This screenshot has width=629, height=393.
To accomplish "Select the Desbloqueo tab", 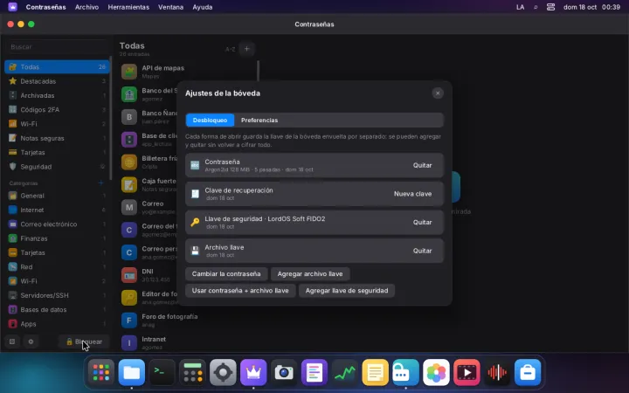I will [210, 121].
